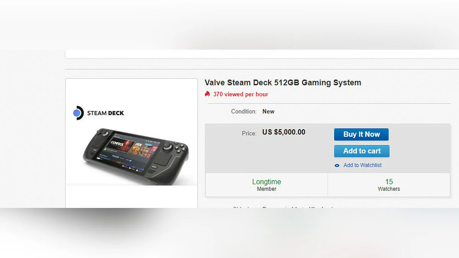The image size is (459, 258).
Task: Click the eye icon beside Add to Watchlist
Action: (x=337, y=166)
